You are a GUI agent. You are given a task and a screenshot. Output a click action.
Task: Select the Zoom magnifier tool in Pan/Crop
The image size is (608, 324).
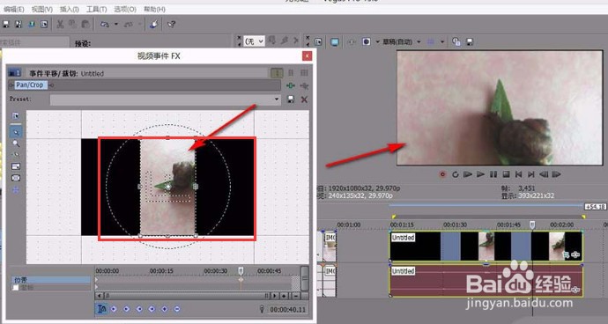16,144
